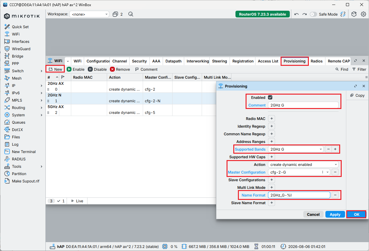Viewport: 369px width, 251px height.
Task: Click the RouterOS 7.23.3 available button
Action: coord(262,14)
